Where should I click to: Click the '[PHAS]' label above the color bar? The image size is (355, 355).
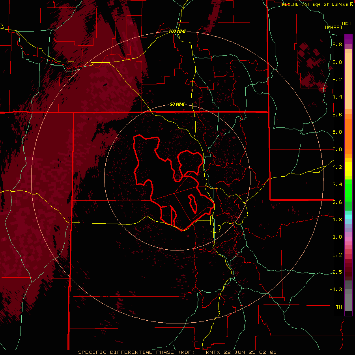pos(333,28)
